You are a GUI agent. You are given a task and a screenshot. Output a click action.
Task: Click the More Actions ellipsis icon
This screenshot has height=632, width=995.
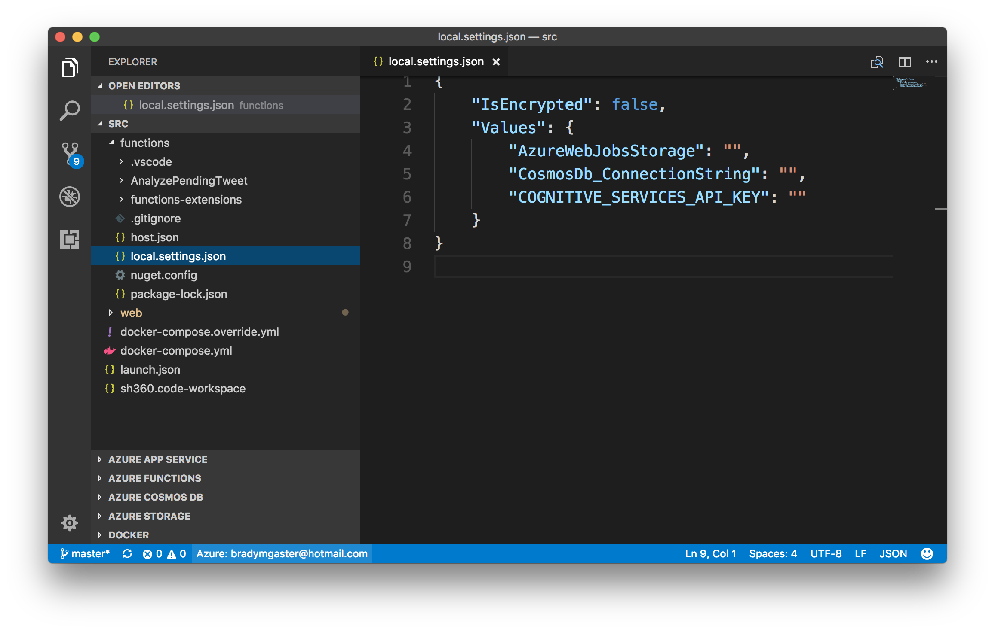click(931, 61)
